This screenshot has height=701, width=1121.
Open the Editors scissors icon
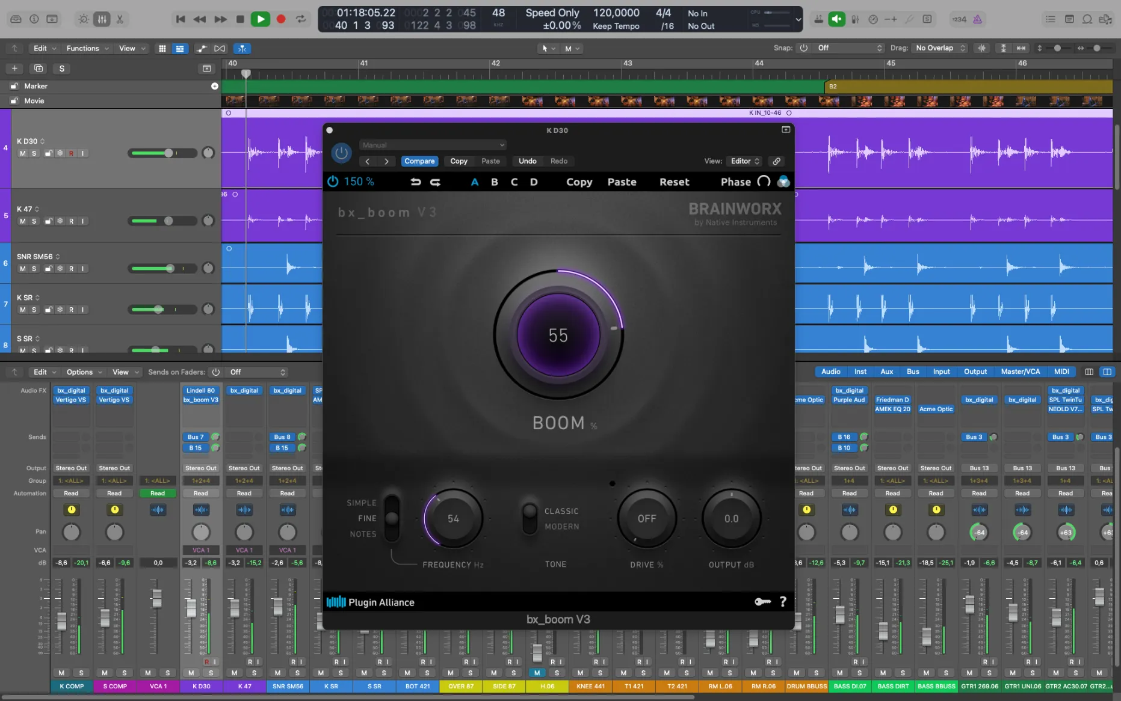120,19
